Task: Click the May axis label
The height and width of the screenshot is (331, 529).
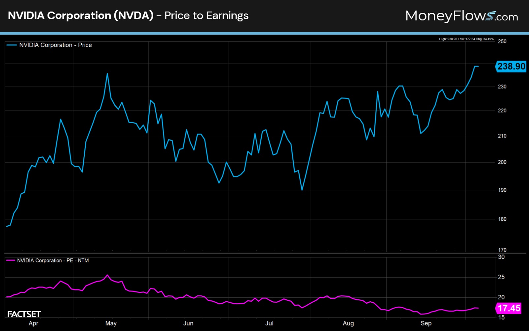Action: [111, 323]
